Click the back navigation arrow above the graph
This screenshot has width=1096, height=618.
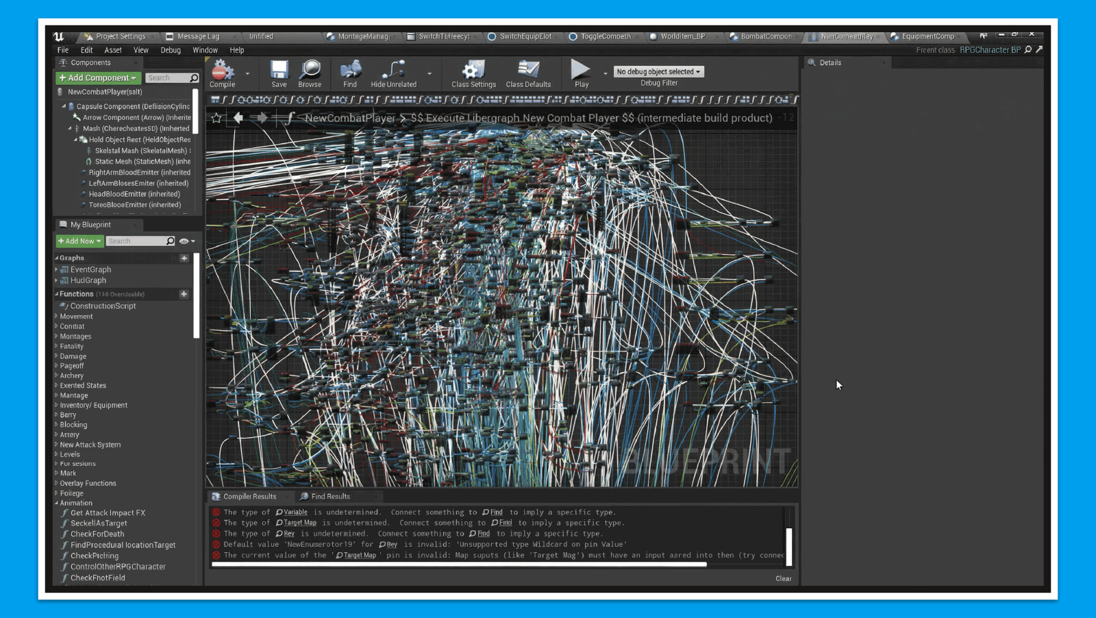click(x=238, y=117)
